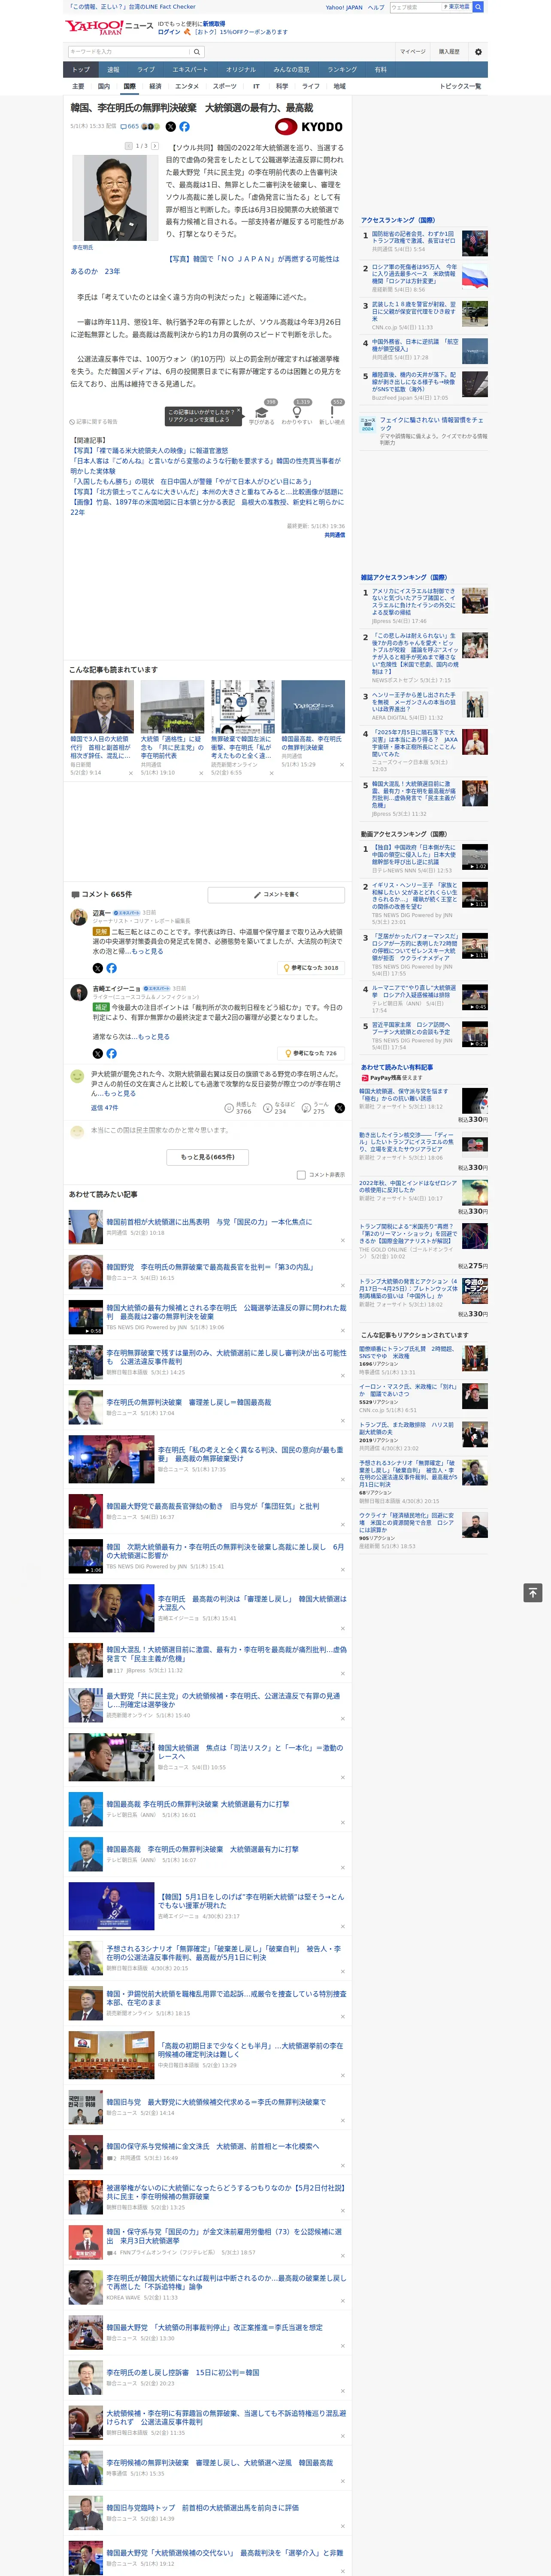Screen dimensions: 551x2576
Task: Click 共感した 3766 reaction icon
Action: click(229, 1108)
